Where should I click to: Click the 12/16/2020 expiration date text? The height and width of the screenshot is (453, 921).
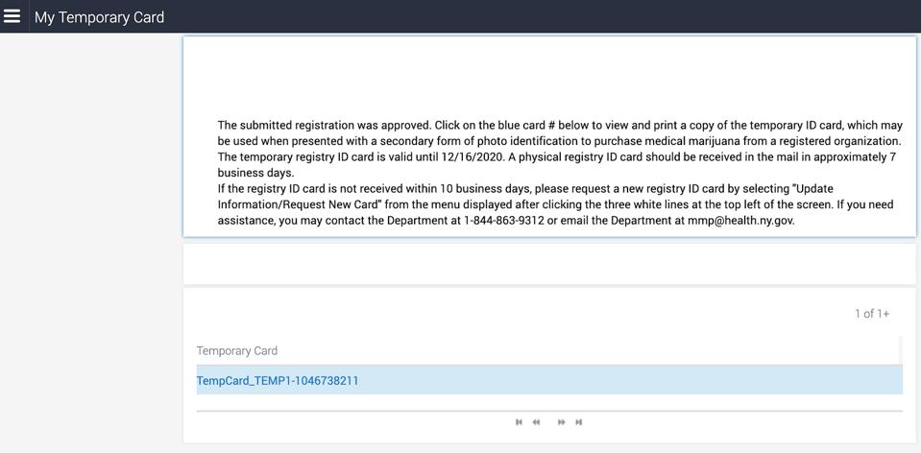click(485, 156)
